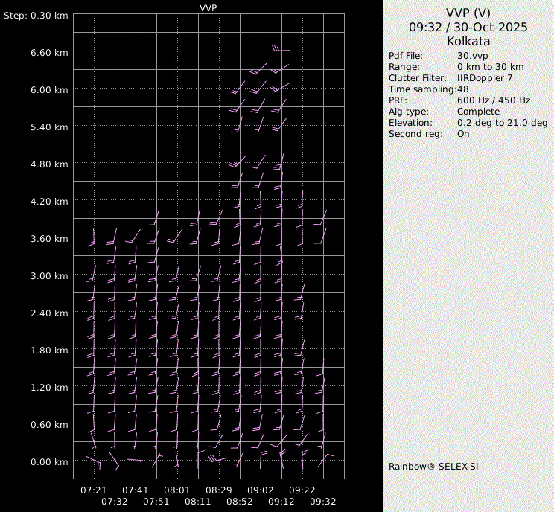Click the 09:32 / 30-Oct-2025 timestamp
554x512 pixels.
click(x=468, y=27)
